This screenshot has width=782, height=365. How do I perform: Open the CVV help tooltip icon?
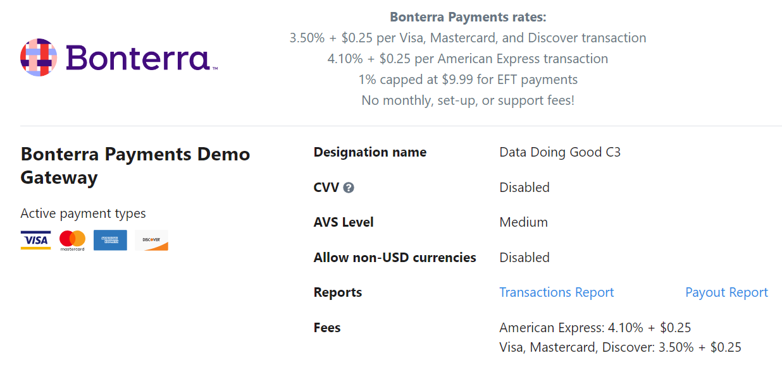point(349,187)
